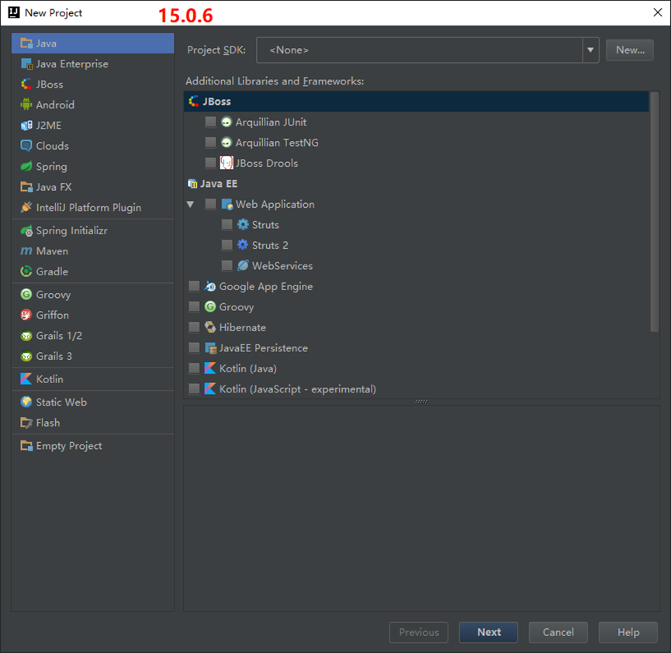Screen dimensions: 671x653
Task: Click the frameworks list vertical scrollbar
Action: [654, 212]
